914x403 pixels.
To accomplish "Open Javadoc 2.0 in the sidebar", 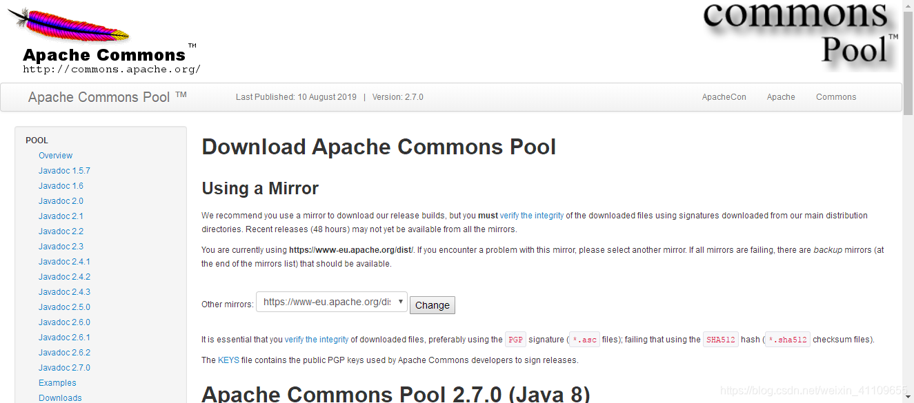I will click(61, 201).
